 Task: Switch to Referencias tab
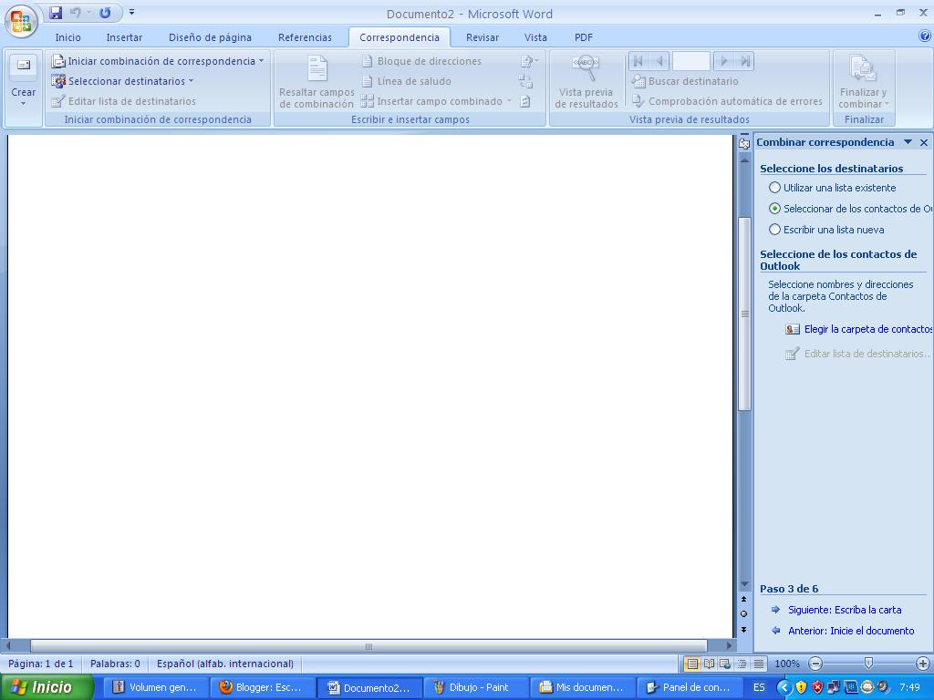pyautogui.click(x=305, y=37)
